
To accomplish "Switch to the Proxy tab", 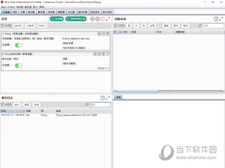I will 22,12.
